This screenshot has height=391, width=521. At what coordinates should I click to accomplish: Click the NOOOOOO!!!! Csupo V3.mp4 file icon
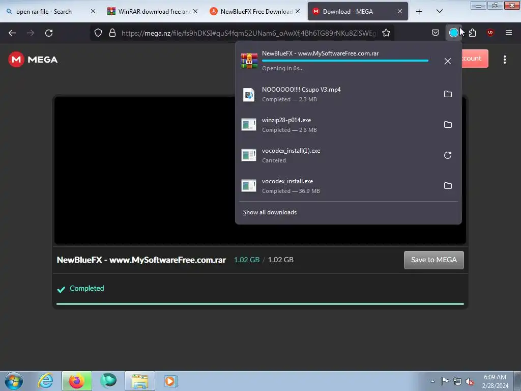click(248, 95)
